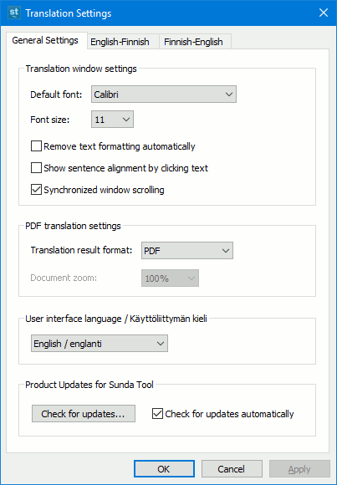Disable Synchronized window scrolling checkbox

point(36,190)
